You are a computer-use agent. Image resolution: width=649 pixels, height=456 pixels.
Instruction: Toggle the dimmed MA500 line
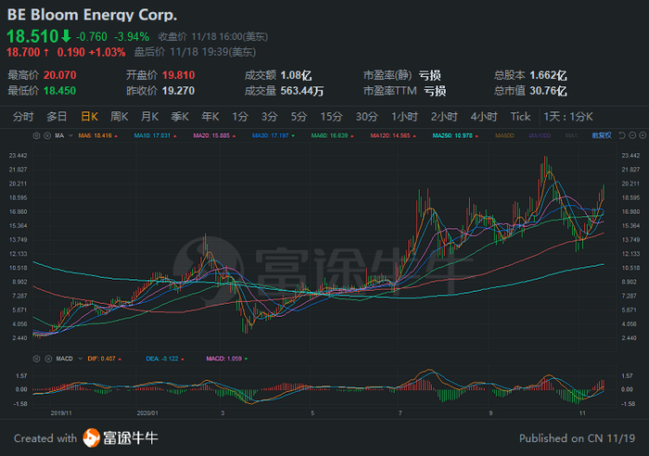click(x=505, y=135)
